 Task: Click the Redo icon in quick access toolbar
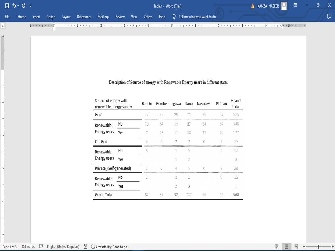tap(24, 6)
